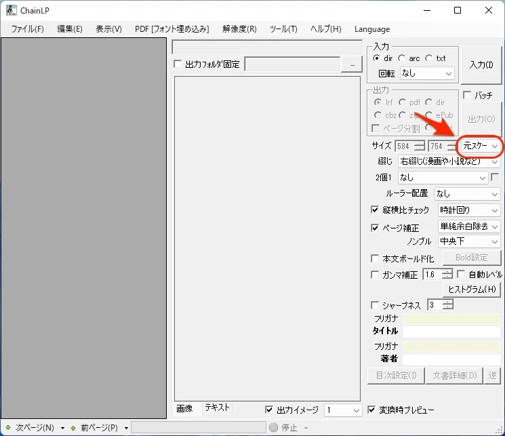Enable the 本文ボールド化 checkbox
Image resolution: width=505 pixels, height=436 pixels.
pos(375,258)
